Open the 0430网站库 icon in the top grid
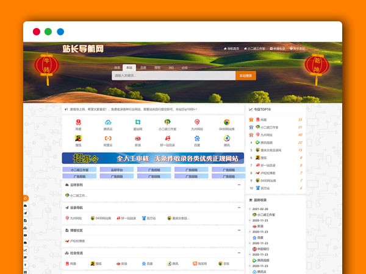The width and height of the screenshot is (366, 274). pyautogui.click(x=226, y=122)
